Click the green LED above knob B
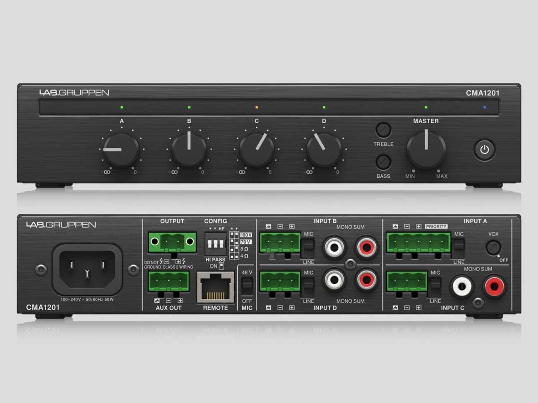This screenshot has height=403, width=538. pyautogui.click(x=189, y=107)
